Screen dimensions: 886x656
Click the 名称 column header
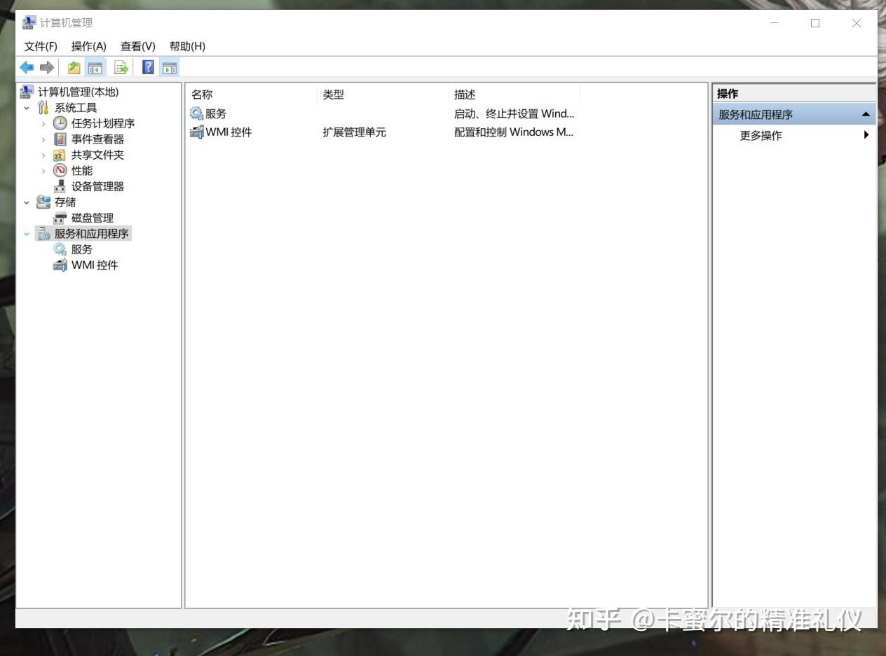202,94
